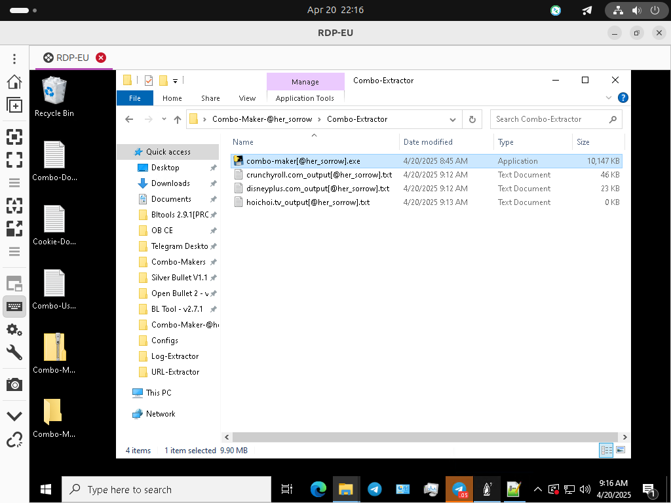This screenshot has width=671, height=503.
Task: Open the gears settings icon in left sidebar
Action: coord(14,329)
